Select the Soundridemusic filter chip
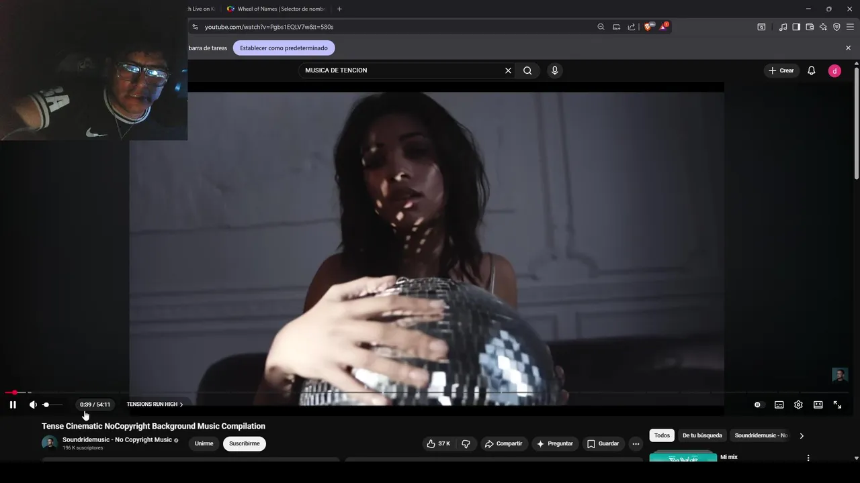Screen dimensions: 860x483 [761, 435]
